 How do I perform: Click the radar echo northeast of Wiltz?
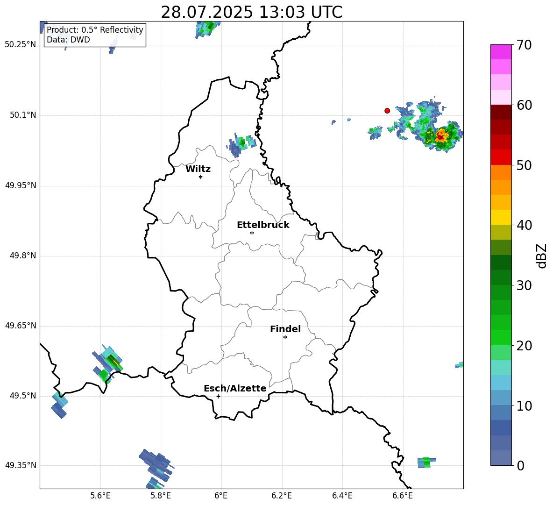[241, 145]
